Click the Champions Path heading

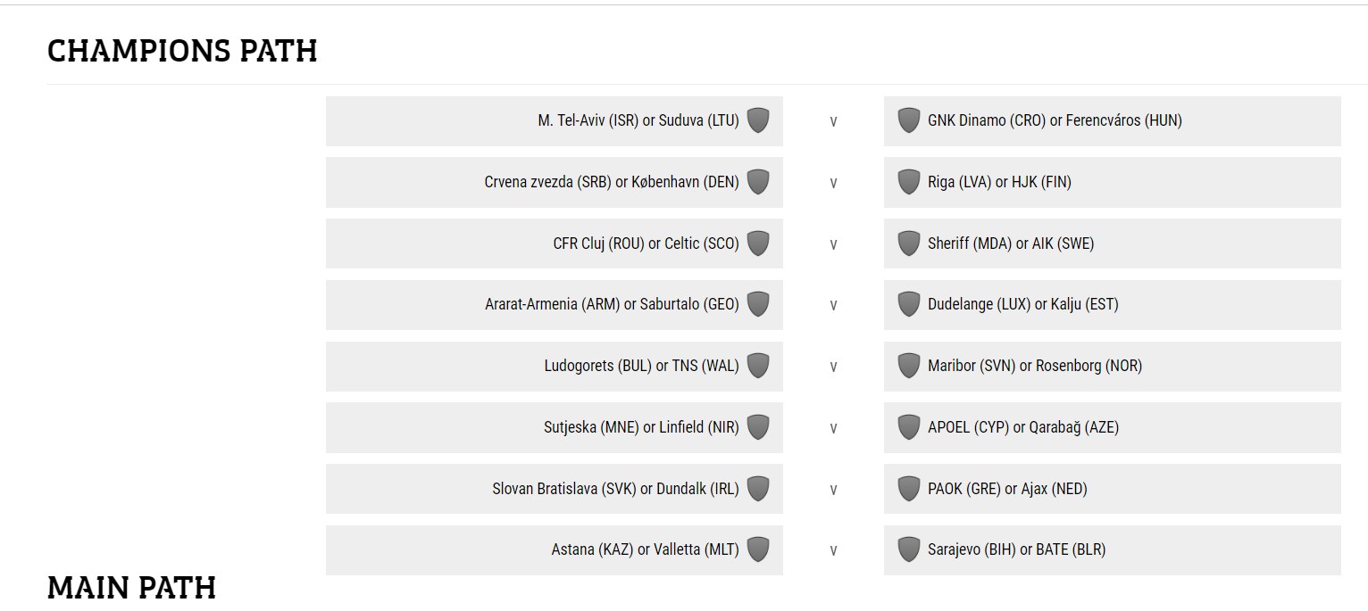[182, 51]
